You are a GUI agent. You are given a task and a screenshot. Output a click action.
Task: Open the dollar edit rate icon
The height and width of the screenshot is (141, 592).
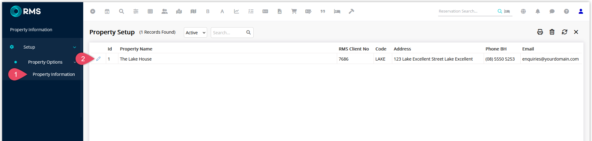point(308,11)
